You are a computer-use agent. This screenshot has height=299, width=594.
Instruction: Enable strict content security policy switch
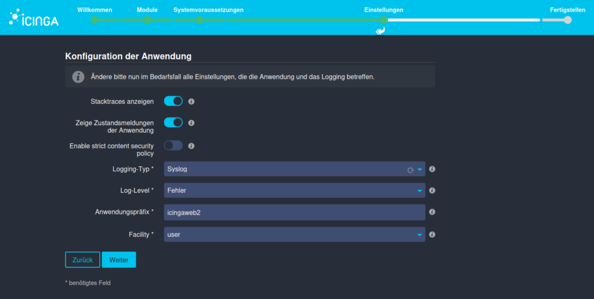pos(173,146)
